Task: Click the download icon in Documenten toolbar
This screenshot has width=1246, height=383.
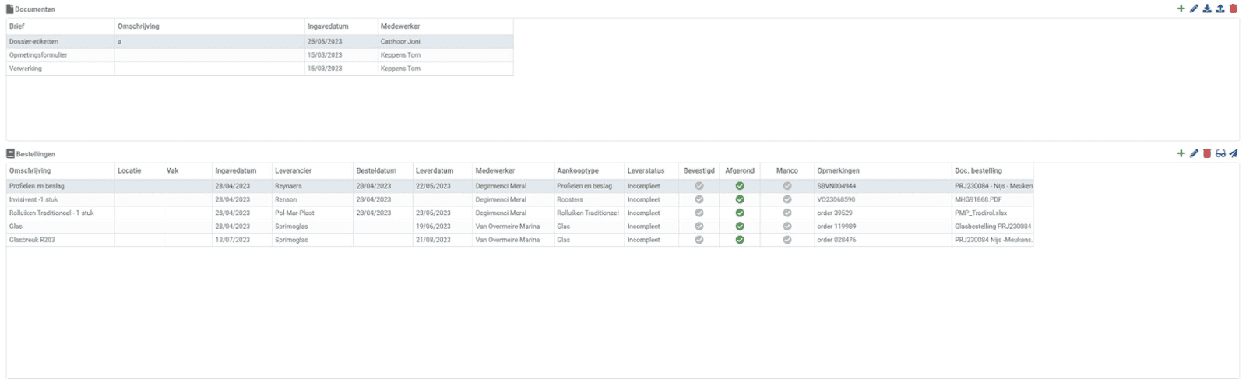Action: 1207,9
